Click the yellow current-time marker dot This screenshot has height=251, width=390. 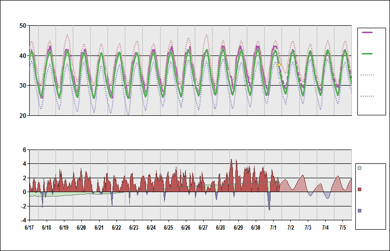[279, 64]
